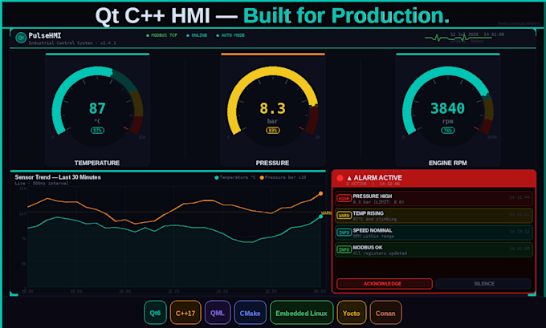Screen dimensions: 546x328
Task: Open the TEMP RISING alarm row
Action: 434,216
